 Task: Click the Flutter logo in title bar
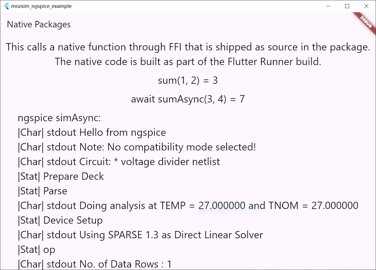click(x=7, y=6)
